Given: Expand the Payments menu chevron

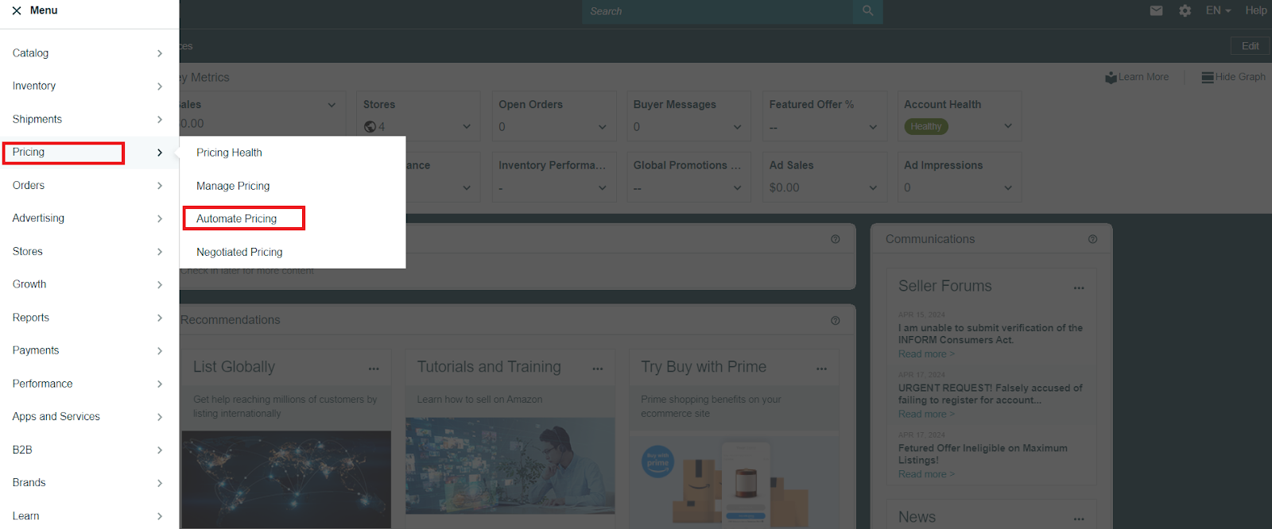Looking at the screenshot, I should pos(160,350).
